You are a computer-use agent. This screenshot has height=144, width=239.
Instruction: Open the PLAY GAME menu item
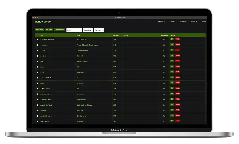pyautogui.click(x=161, y=22)
